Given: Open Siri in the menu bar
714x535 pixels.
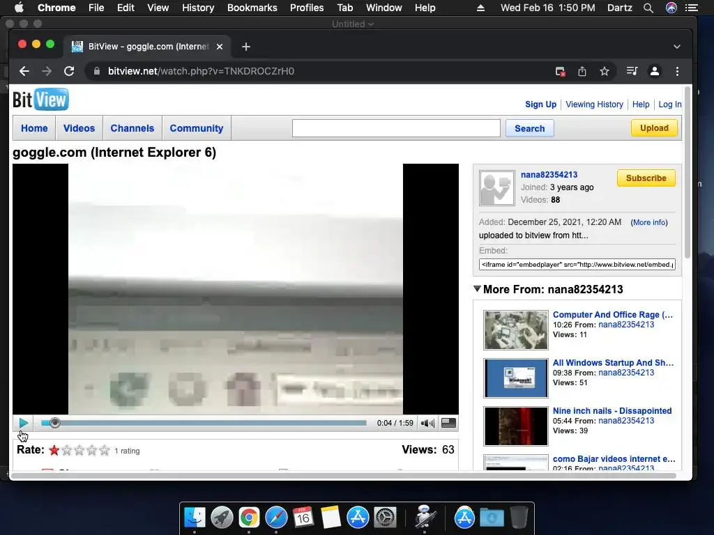Looking at the screenshot, I should click(x=671, y=8).
